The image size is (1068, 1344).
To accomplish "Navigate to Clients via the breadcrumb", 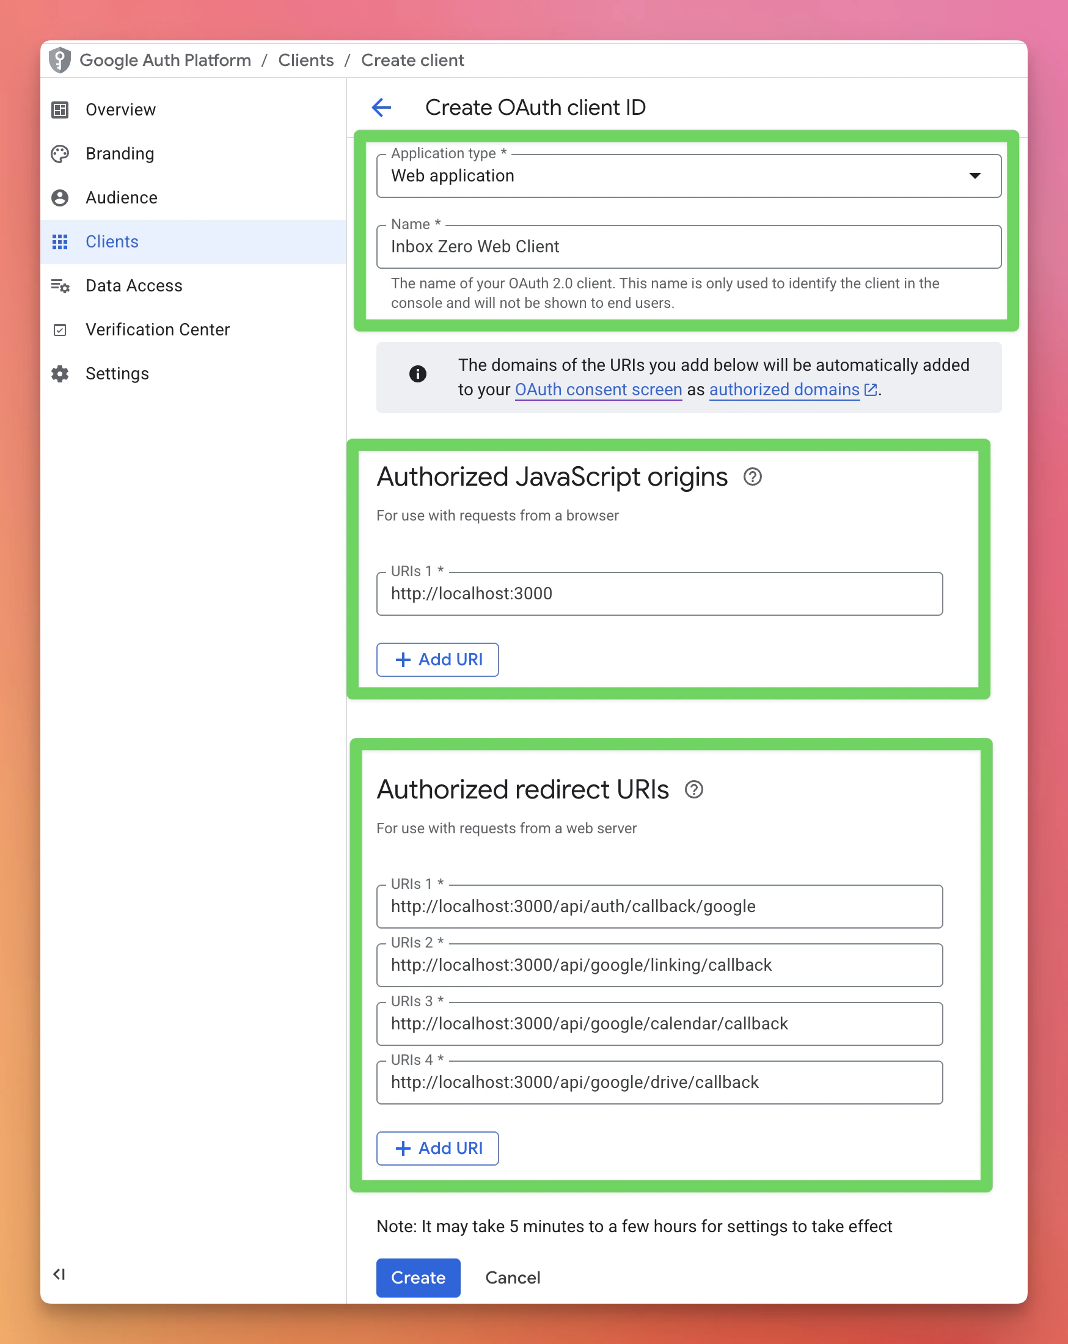I will point(305,60).
